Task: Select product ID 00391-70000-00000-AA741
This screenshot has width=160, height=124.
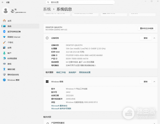Action: click(77, 59)
